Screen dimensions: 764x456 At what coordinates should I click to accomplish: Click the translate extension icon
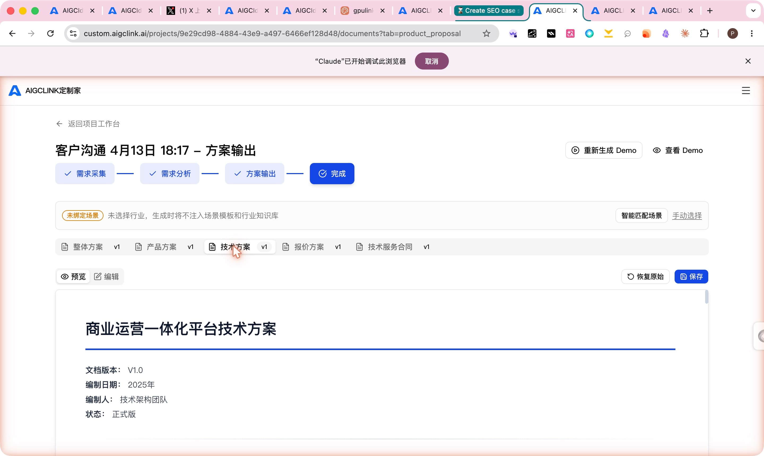coord(570,33)
